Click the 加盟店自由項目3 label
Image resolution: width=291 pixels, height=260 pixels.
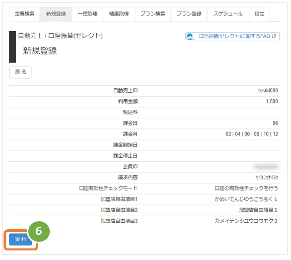pyautogui.click(x=119, y=221)
